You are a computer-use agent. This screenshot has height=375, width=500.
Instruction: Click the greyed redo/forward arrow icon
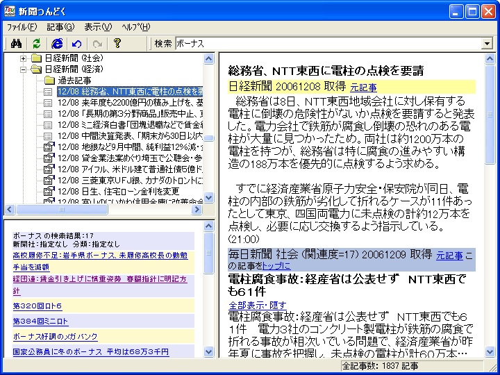pos(97,43)
